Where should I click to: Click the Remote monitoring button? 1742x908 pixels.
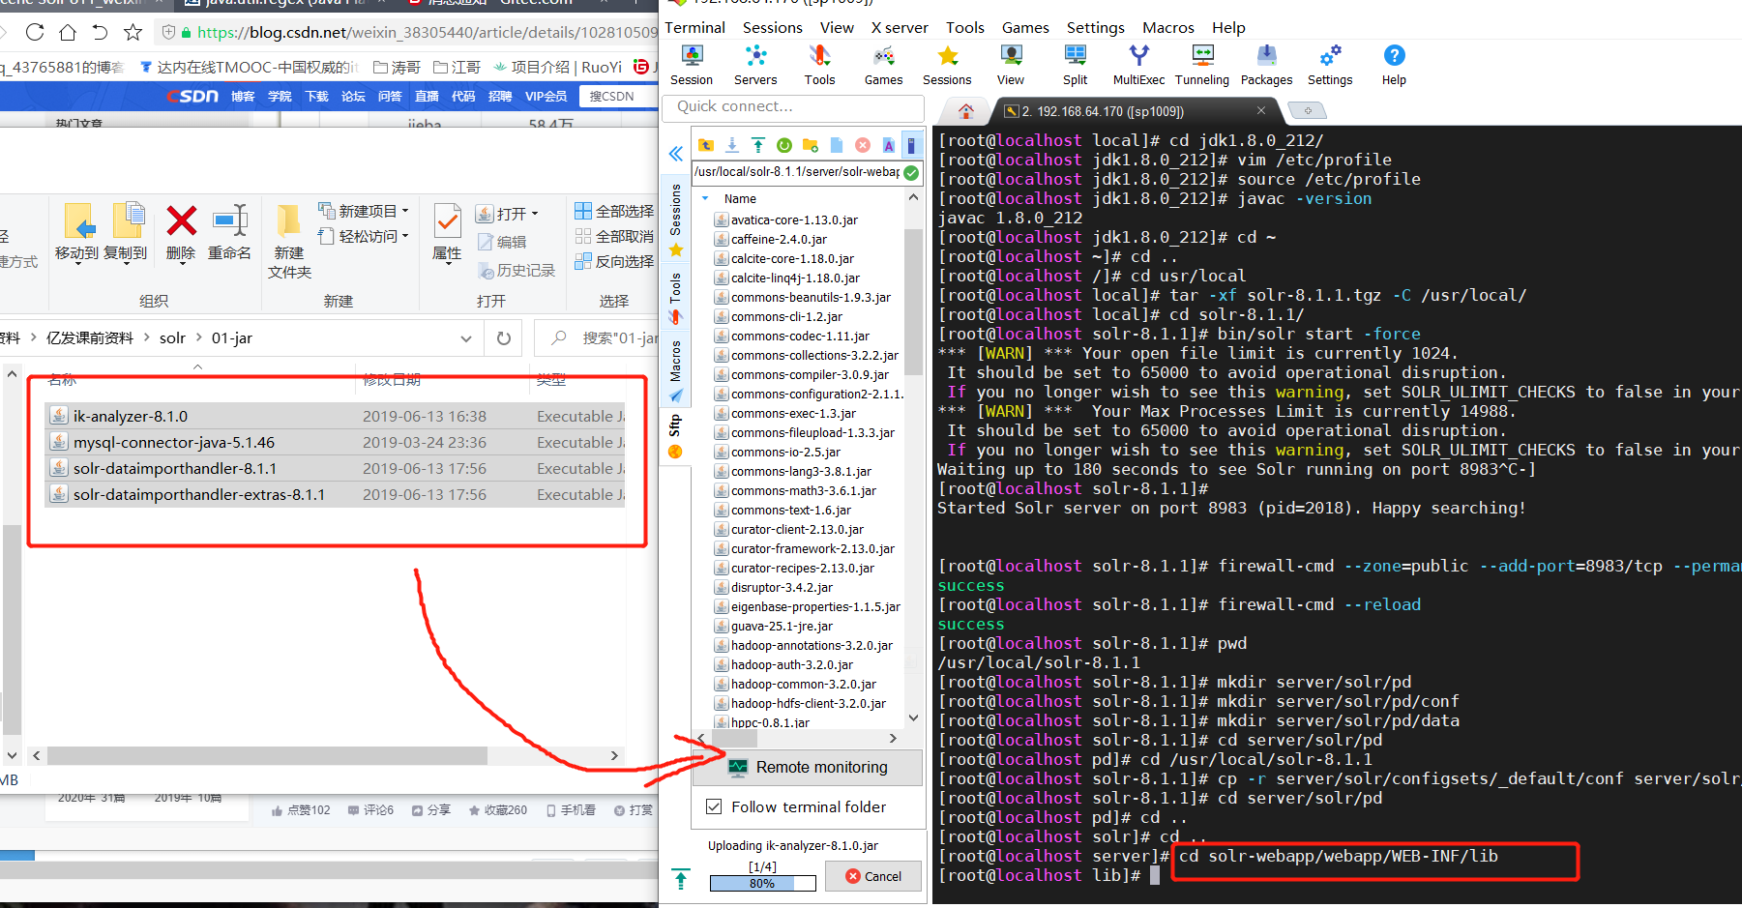pos(807,768)
